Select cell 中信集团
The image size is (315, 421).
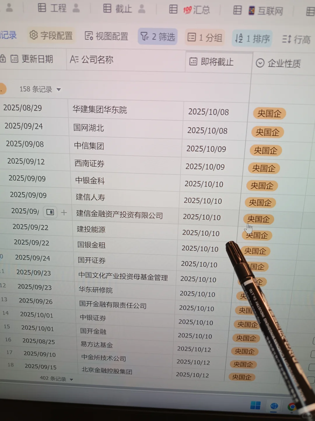[x=125, y=146]
